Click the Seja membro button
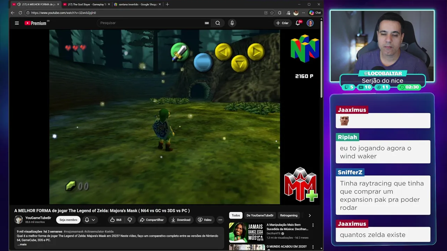447x251 pixels. (x=68, y=220)
